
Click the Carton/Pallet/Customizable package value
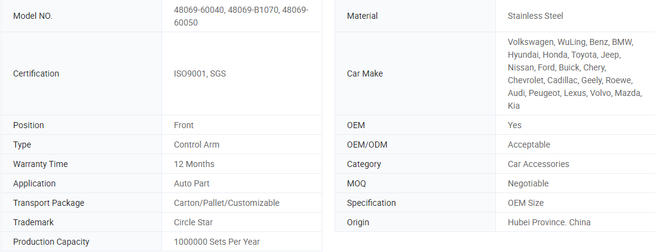[x=226, y=203]
